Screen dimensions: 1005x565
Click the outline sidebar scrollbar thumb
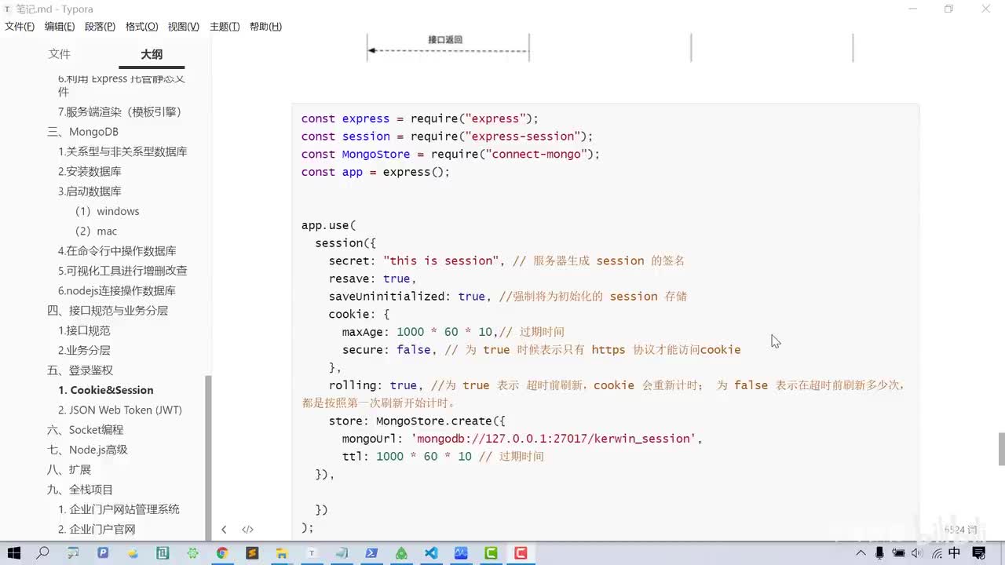pyautogui.click(x=208, y=457)
